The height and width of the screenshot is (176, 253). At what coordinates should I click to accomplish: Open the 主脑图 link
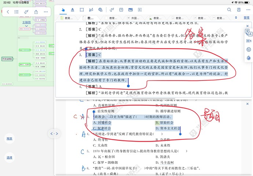[x=26, y=22]
